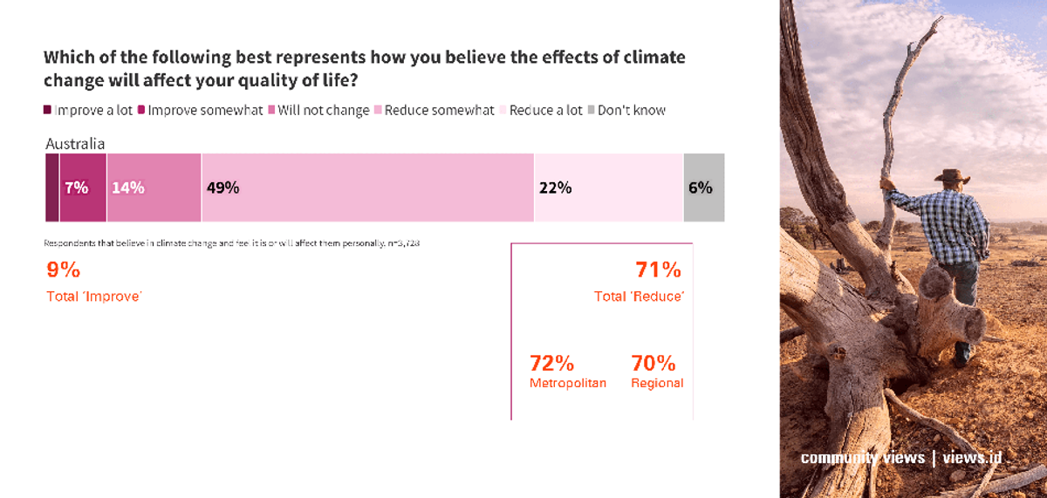Image resolution: width=1047 pixels, height=498 pixels.
Task: Select the 'Reduce somewhat' legend entry
Action: click(x=434, y=110)
